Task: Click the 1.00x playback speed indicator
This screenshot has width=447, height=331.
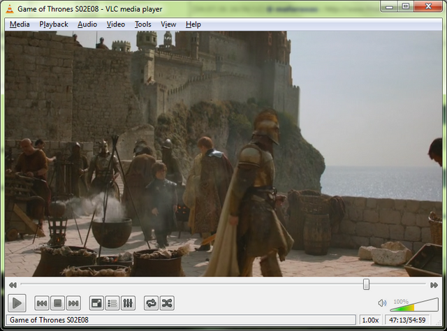Action: coord(370,320)
